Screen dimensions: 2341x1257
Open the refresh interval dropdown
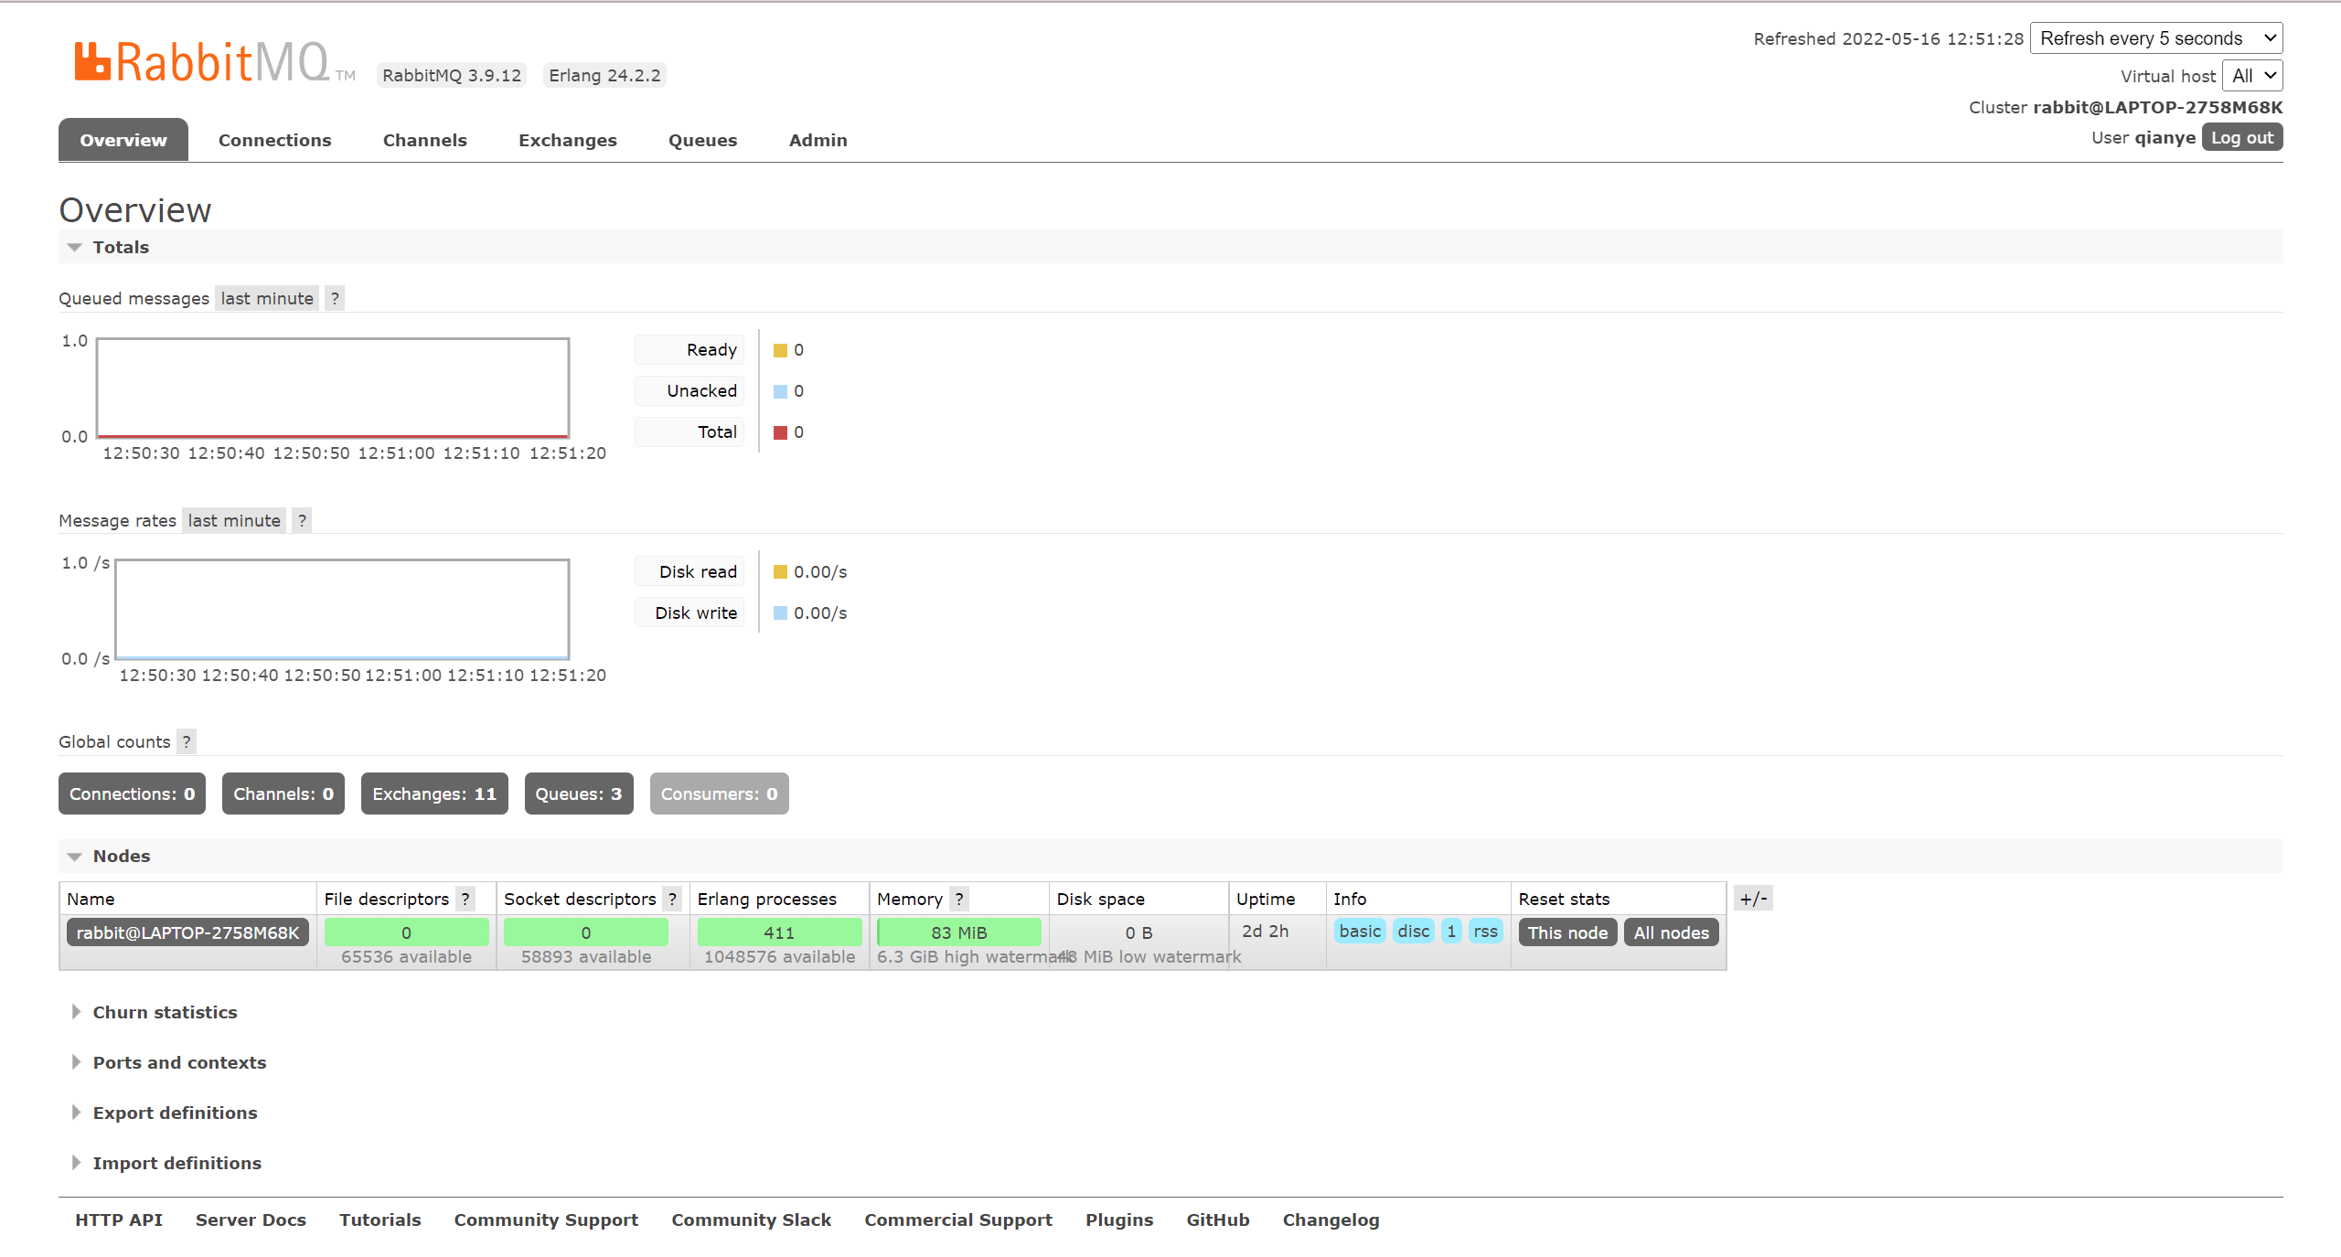coord(2156,38)
